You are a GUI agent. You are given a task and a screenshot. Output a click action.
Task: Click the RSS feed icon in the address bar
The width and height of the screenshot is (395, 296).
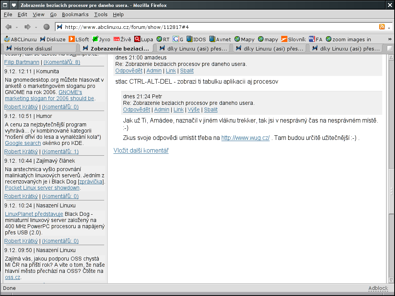click(382, 27)
